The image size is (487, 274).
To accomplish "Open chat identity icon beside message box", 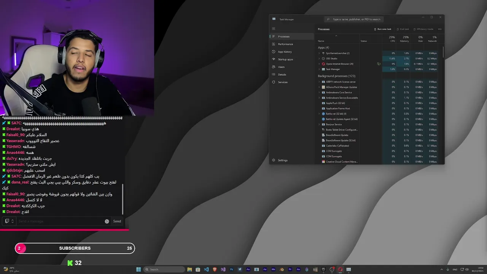I will (x=9, y=221).
